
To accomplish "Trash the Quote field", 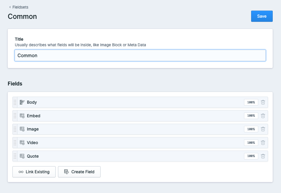I will pos(263,156).
